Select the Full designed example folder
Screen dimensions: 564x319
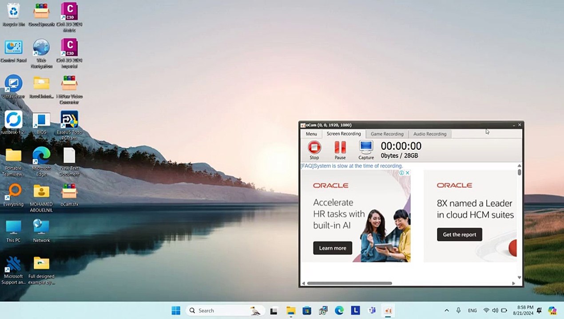[x=41, y=270]
